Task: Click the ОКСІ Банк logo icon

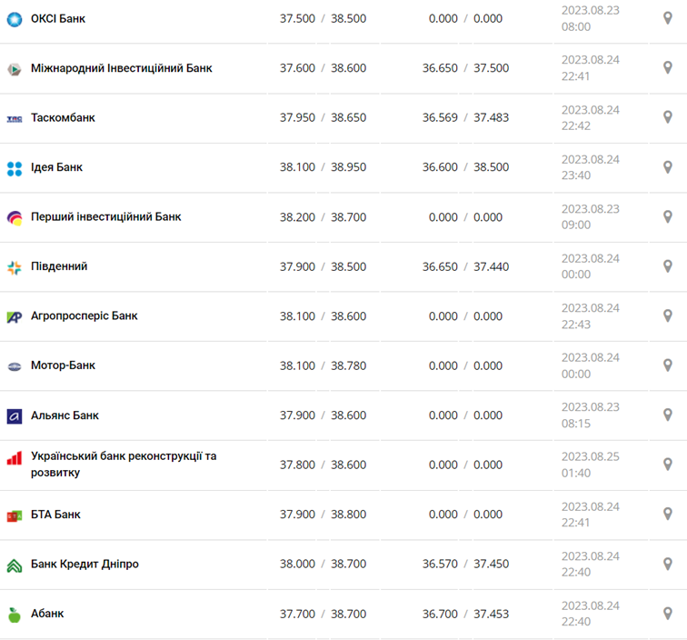Action: point(15,19)
